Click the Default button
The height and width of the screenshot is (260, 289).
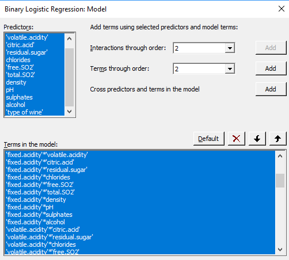tap(209, 139)
